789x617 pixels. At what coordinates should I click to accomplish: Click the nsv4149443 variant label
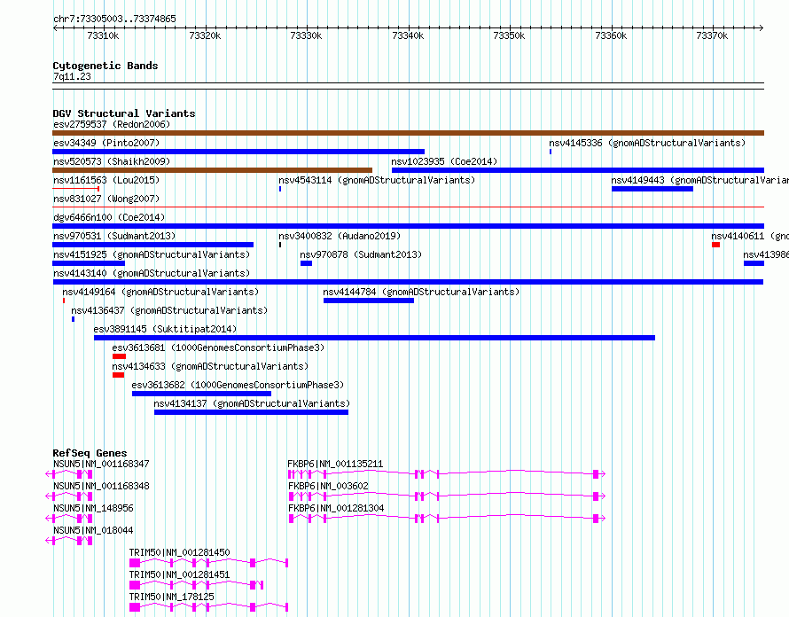pos(700,180)
